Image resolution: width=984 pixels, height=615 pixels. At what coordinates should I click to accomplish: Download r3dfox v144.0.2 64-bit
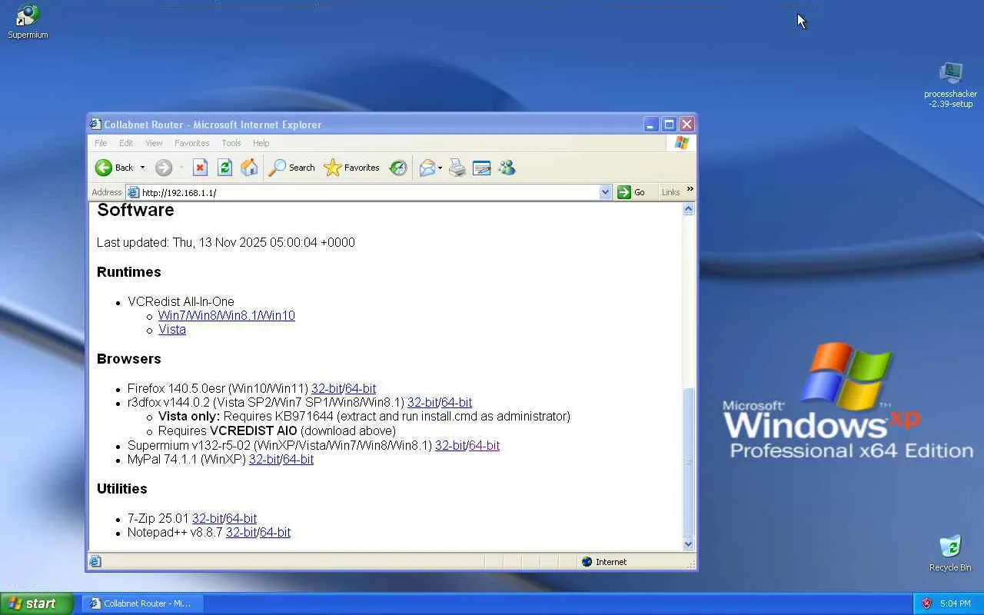click(x=457, y=403)
